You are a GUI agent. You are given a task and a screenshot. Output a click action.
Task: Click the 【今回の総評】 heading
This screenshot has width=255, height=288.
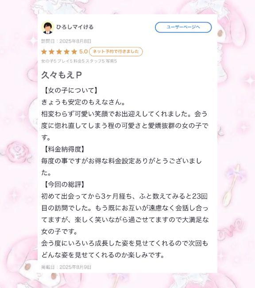tap(64, 184)
